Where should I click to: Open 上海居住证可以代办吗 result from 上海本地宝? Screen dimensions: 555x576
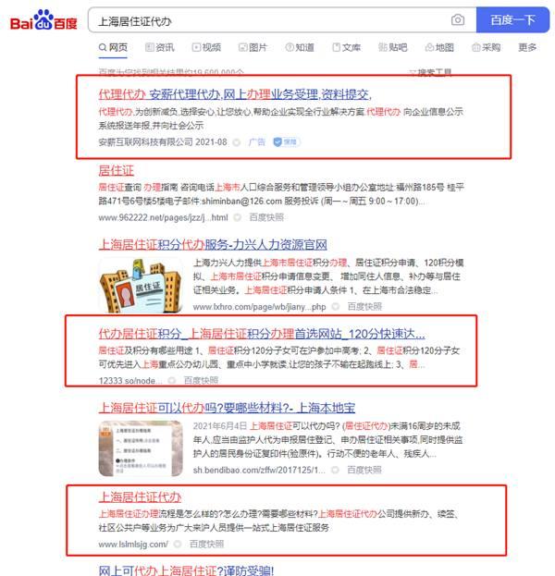point(227,408)
